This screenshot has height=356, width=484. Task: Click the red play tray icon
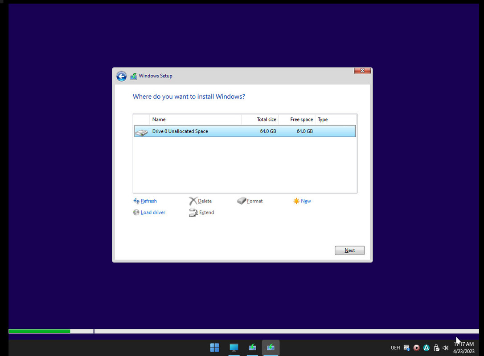pos(416,348)
